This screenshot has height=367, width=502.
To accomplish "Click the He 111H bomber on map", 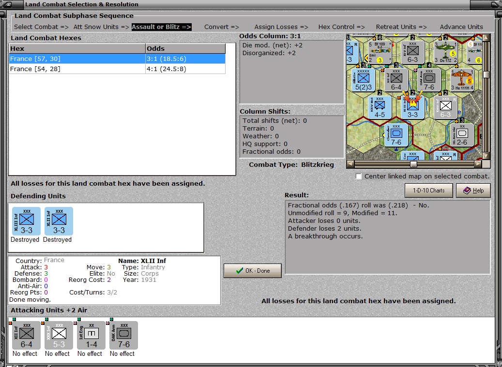I will pos(462,80).
